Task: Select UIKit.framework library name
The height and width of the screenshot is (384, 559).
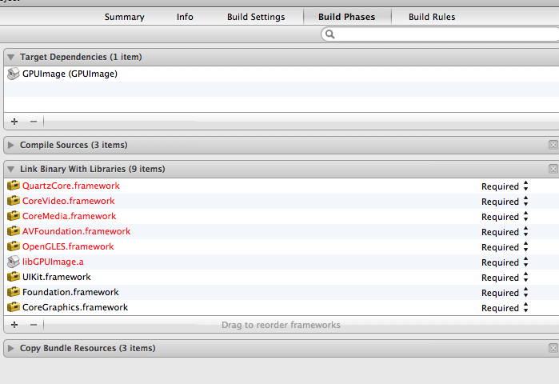Action: 56,277
